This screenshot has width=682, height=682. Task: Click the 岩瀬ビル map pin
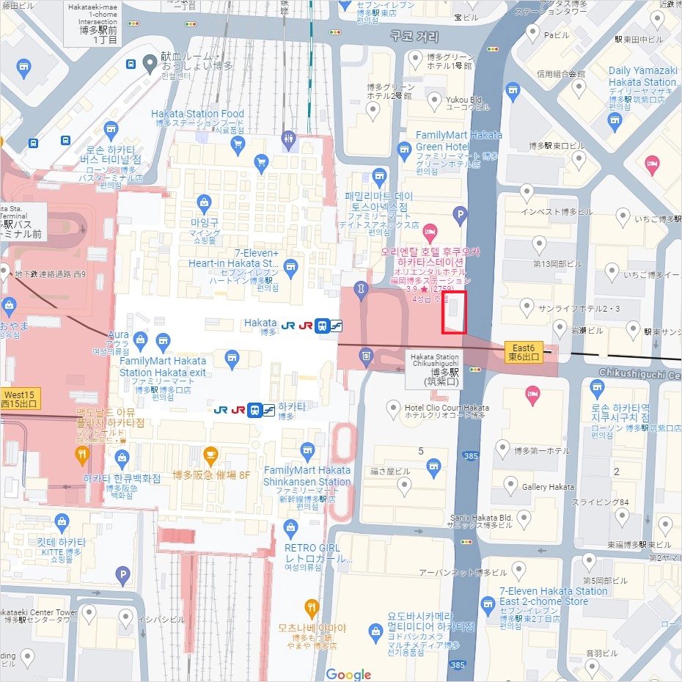pos(560,329)
